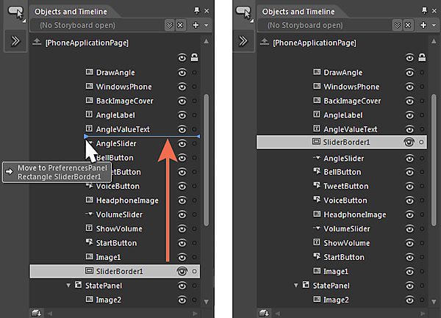Collapse the StatePanel node in left panel
Screen dimensions: 441x318
pos(68,285)
